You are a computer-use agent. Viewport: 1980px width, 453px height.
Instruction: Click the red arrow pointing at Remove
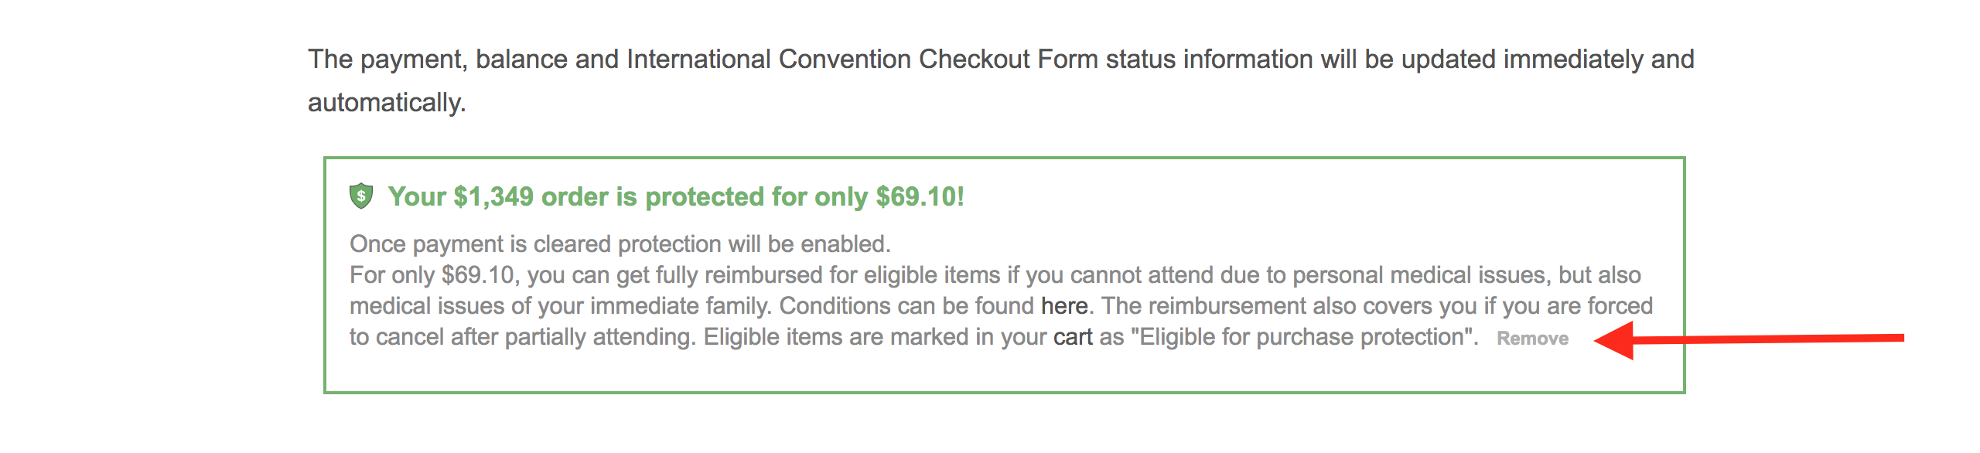1749,339
